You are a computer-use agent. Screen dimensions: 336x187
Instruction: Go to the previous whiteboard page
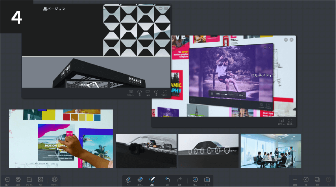(306, 180)
